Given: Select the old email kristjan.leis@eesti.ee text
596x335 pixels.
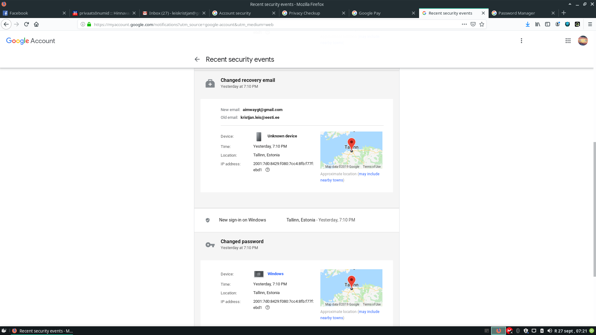Looking at the screenshot, I should 260,118.
